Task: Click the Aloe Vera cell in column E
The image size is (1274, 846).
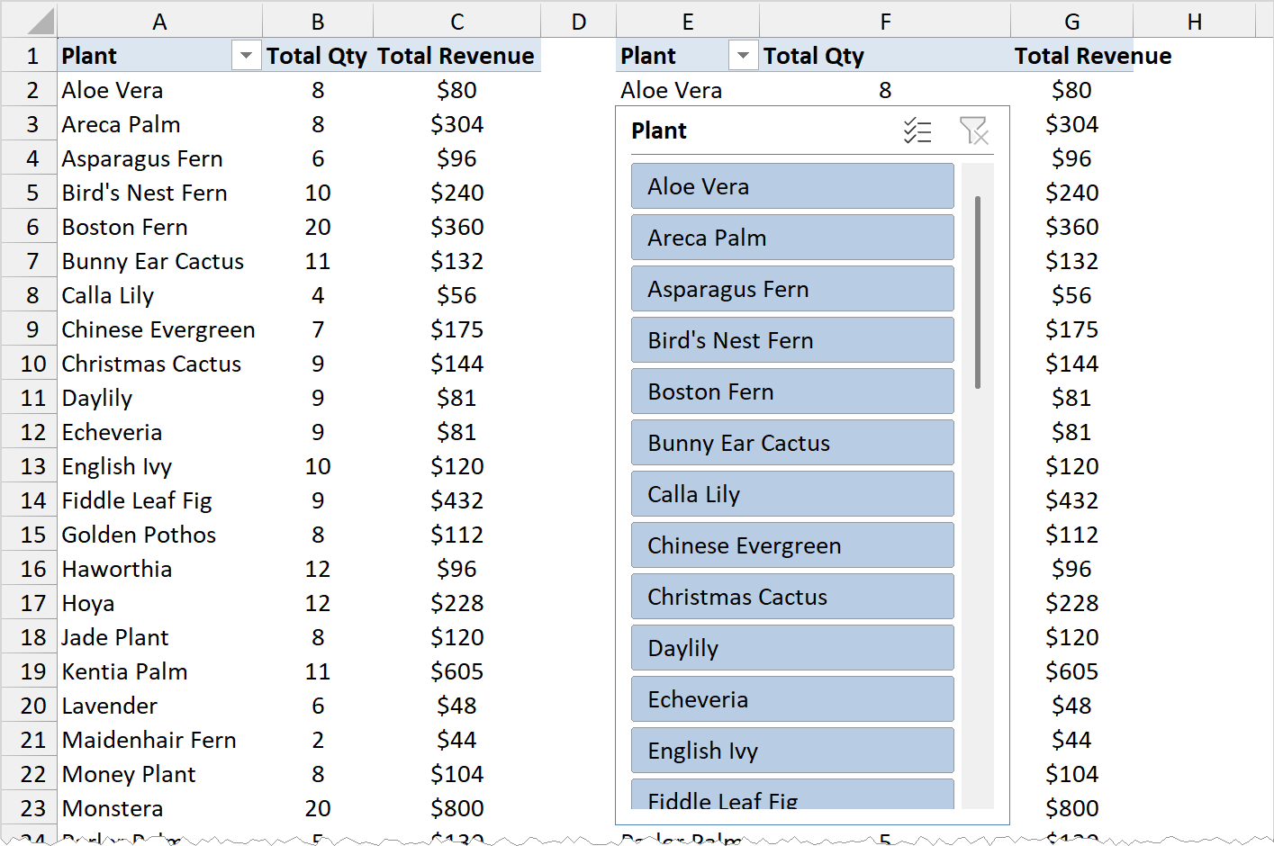Action: (x=688, y=90)
